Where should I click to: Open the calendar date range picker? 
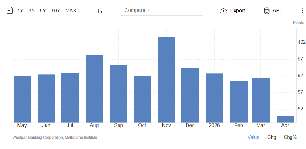10,10
